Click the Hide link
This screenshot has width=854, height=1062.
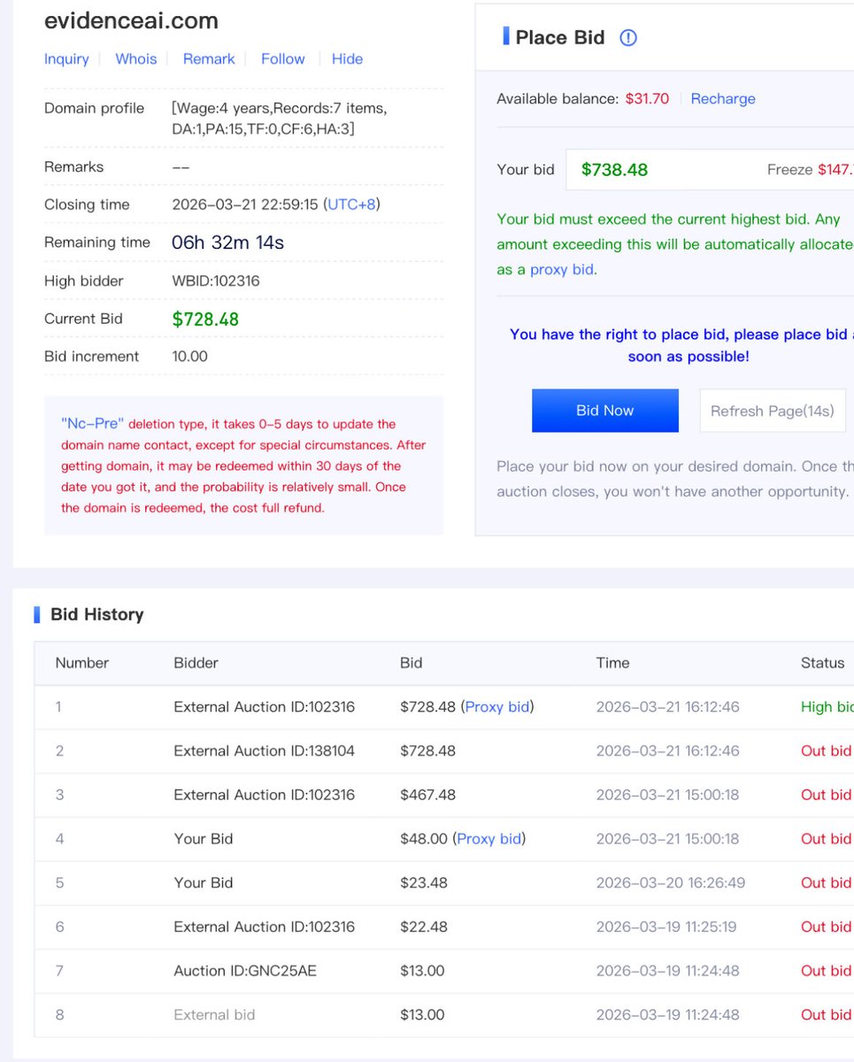tap(347, 58)
